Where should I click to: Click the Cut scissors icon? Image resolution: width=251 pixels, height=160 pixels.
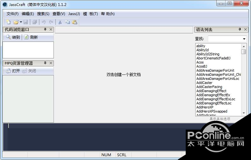pos(60,22)
